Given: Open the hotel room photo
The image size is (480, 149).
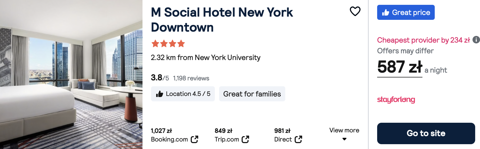Looking at the screenshot, I should pos(71,74).
